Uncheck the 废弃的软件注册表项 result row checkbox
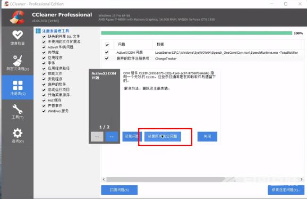 [x=107, y=58]
